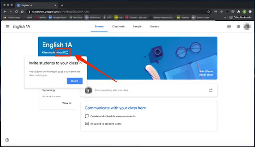255x147 pixels.
Task: Click Upload photo link
Action: pyautogui.click(x=206, y=75)
